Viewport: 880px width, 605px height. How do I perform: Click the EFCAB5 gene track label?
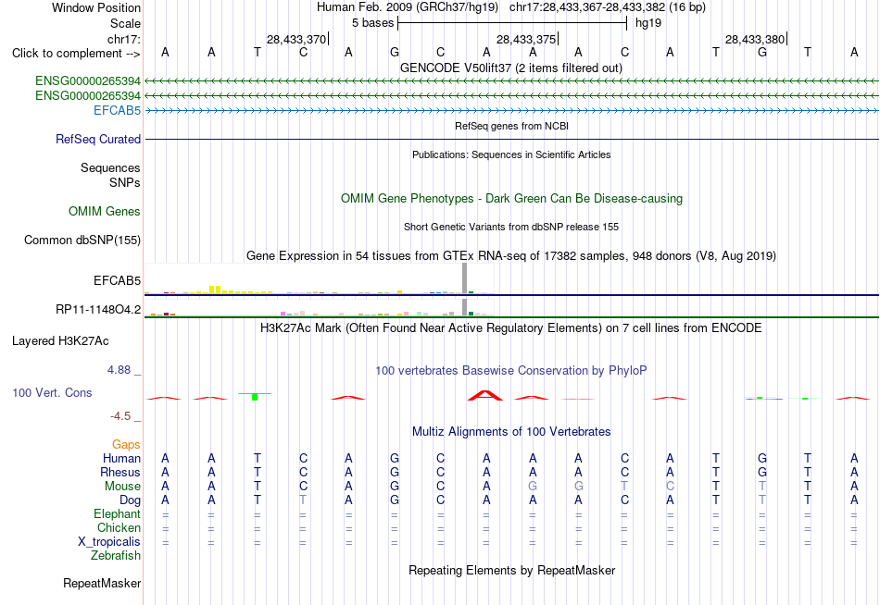click(x=117, y=110)
